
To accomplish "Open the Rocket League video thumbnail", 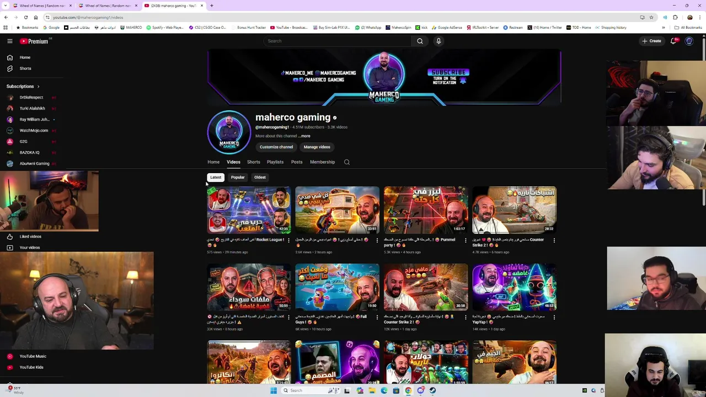I will pos(249,210).
